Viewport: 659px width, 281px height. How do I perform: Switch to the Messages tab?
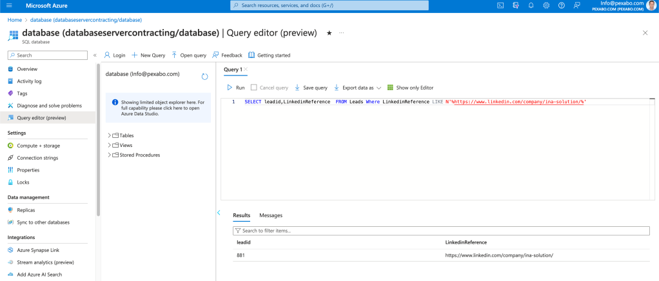tap(271, 215)
